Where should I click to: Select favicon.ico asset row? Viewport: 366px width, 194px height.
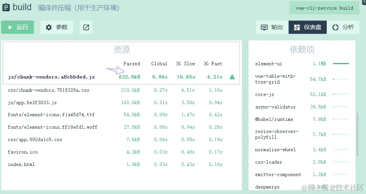click(x=121, y=152)
